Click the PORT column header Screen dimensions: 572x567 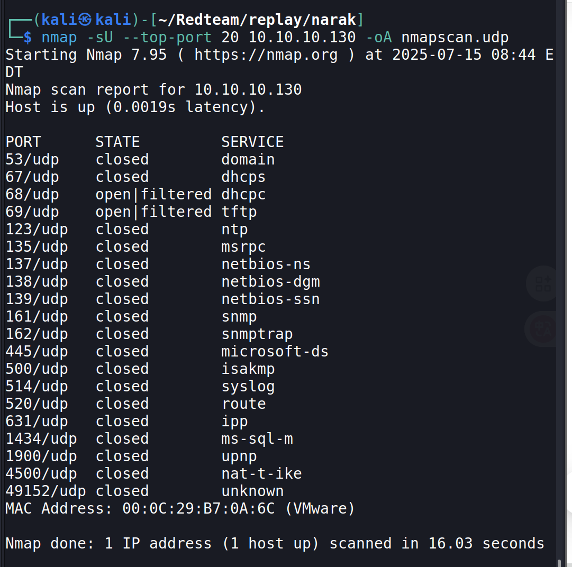tap(23, 142)
